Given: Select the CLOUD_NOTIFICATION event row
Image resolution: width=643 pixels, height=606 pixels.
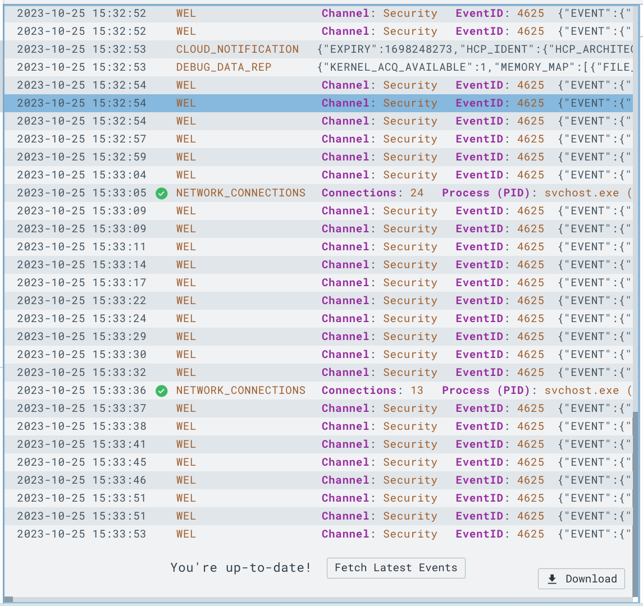Looking at the screenshot, I should click(318, 49).
